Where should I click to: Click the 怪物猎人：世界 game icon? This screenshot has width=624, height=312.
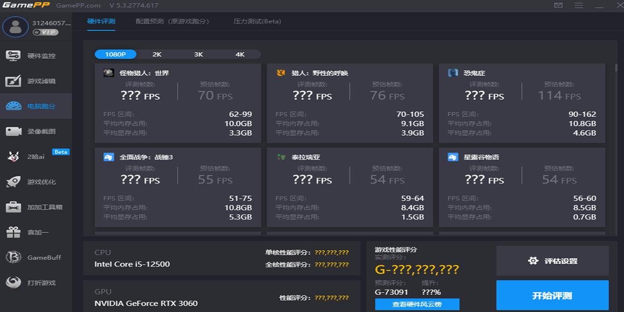pyautogui.click(x=109, y=73)
